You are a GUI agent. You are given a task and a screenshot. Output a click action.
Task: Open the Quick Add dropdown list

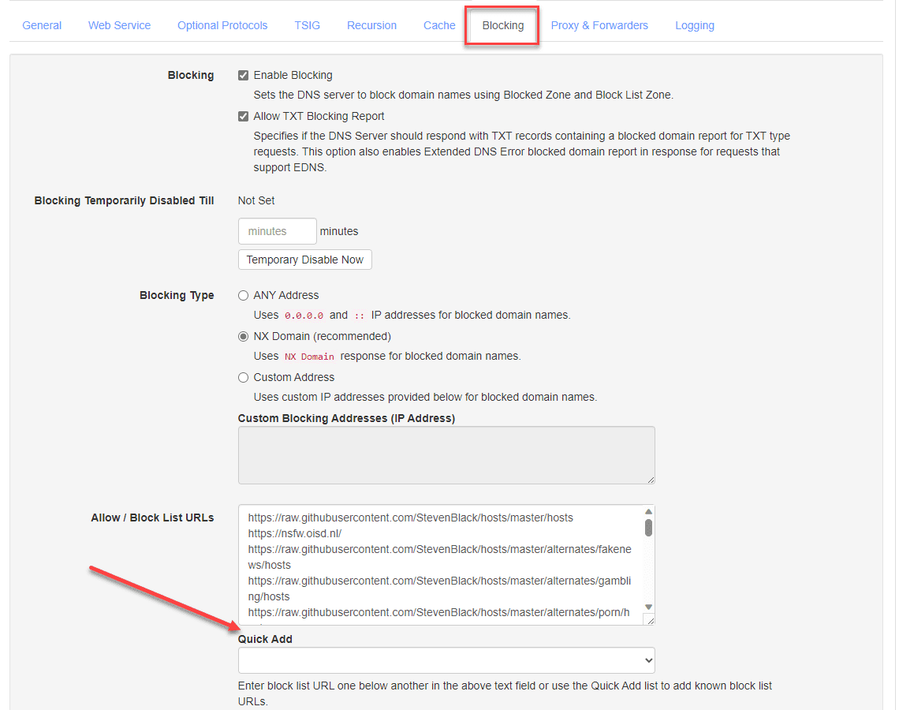click(x=446, y=660)
